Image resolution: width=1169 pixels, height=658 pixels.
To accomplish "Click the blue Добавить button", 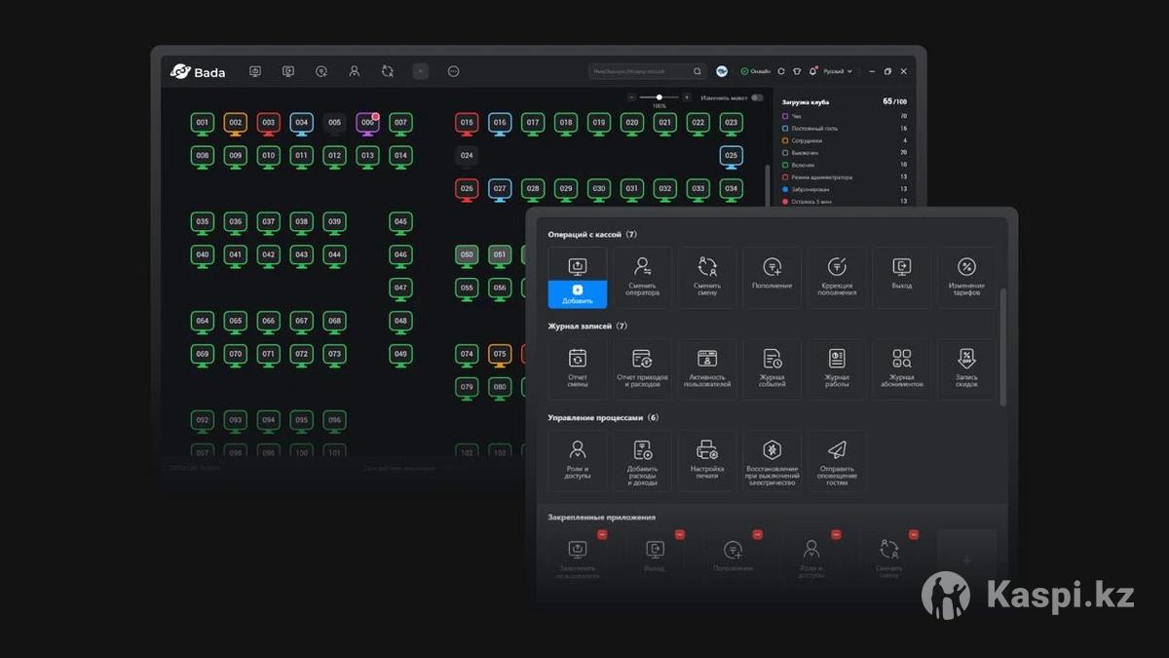I will point(577,294).
